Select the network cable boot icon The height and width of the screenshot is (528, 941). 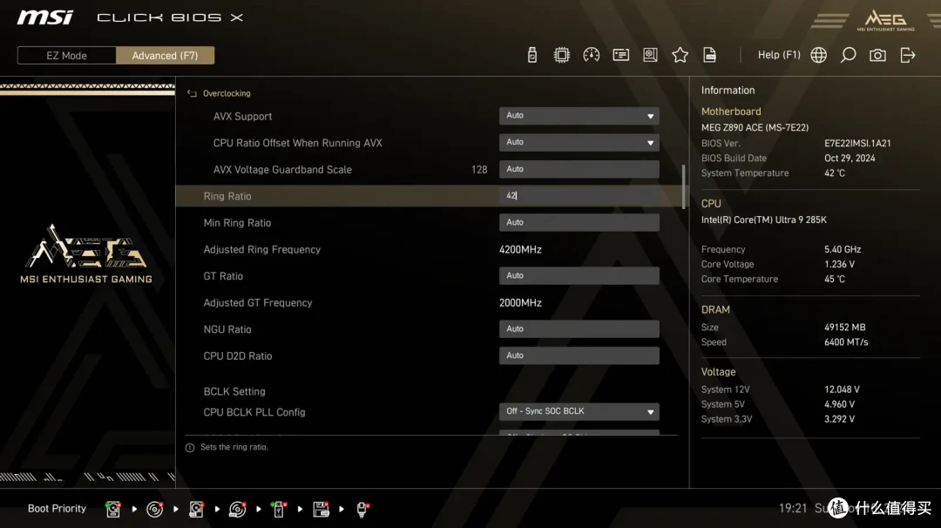click(x=362, y=509)
